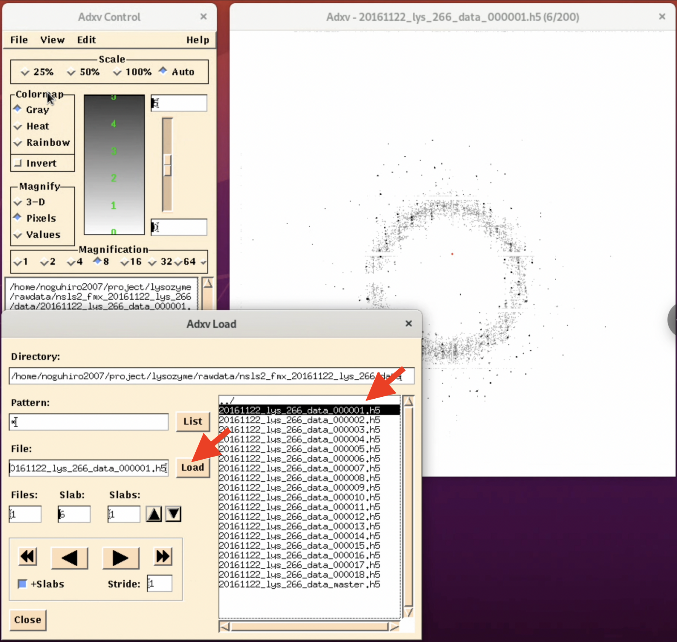Open the extra Magnification options chevron
Screen dimensions: 677x642
point(203,262)
